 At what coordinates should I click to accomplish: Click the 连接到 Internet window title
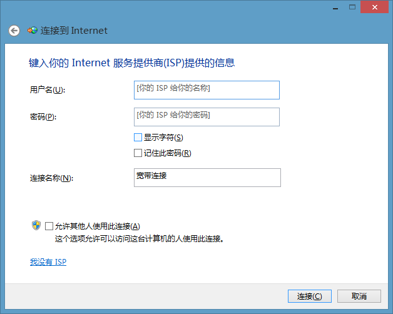pos(74,31)
